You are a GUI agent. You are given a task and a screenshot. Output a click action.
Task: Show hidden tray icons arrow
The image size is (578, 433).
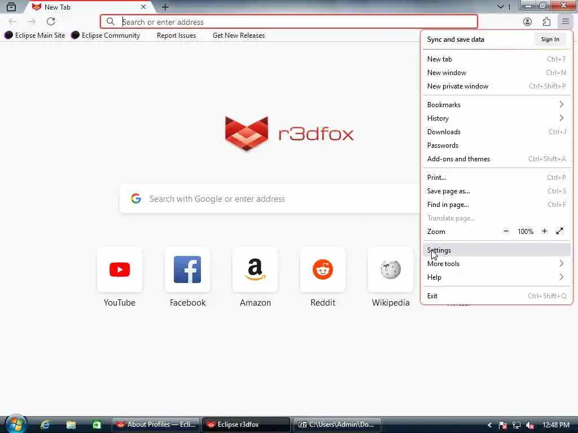[x=489, y=425]
